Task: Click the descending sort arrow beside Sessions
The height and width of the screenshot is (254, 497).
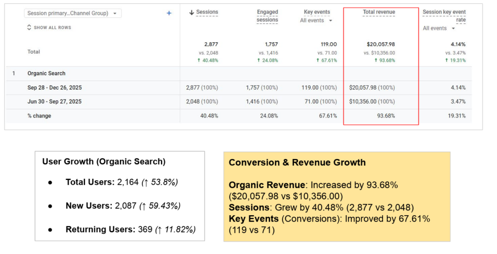Action: pyautogui.click(x=191, y=12)
